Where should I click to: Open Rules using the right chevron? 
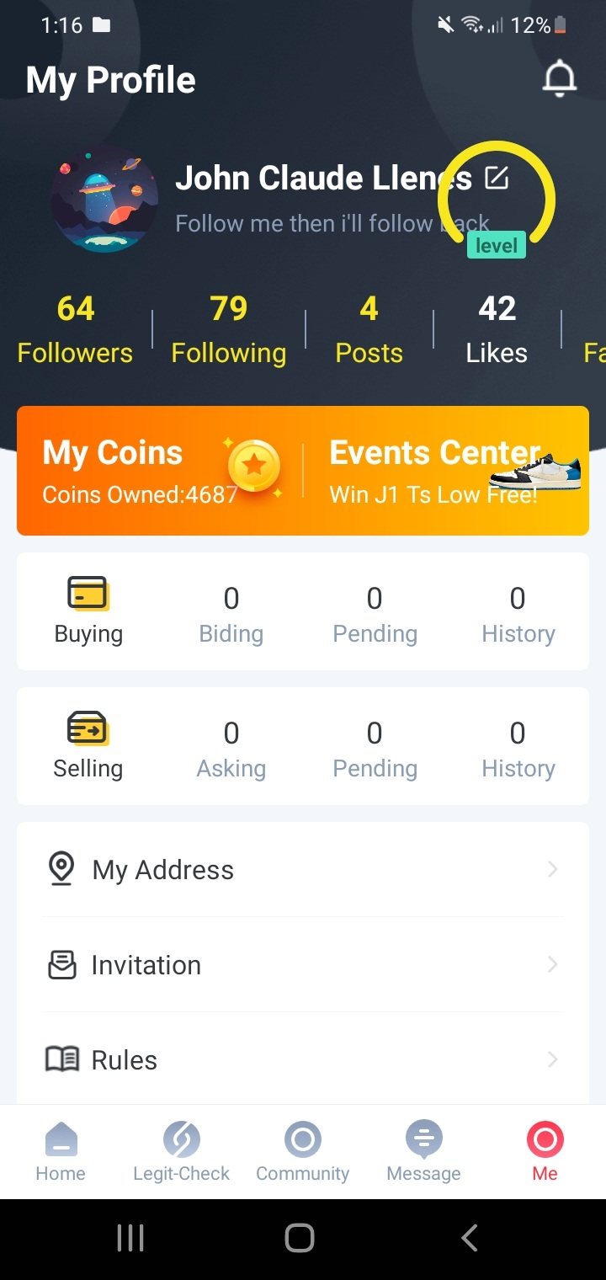[x=552, y=1059]
